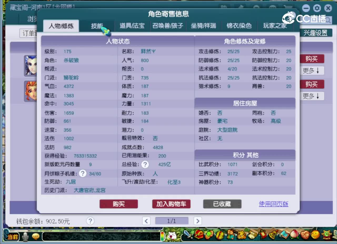Click the microphone icon on the chat bar
The image size is (337, 244).
(x=25, y=237)
